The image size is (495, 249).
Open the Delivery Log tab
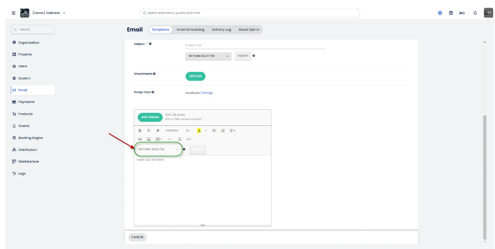pos(221,30)
